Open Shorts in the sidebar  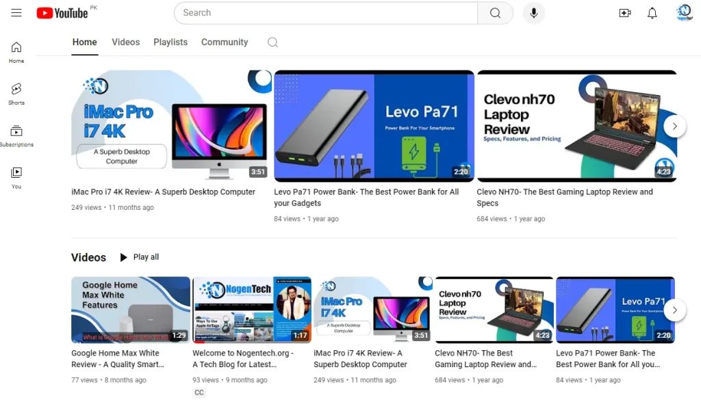(x=16, y=94)
